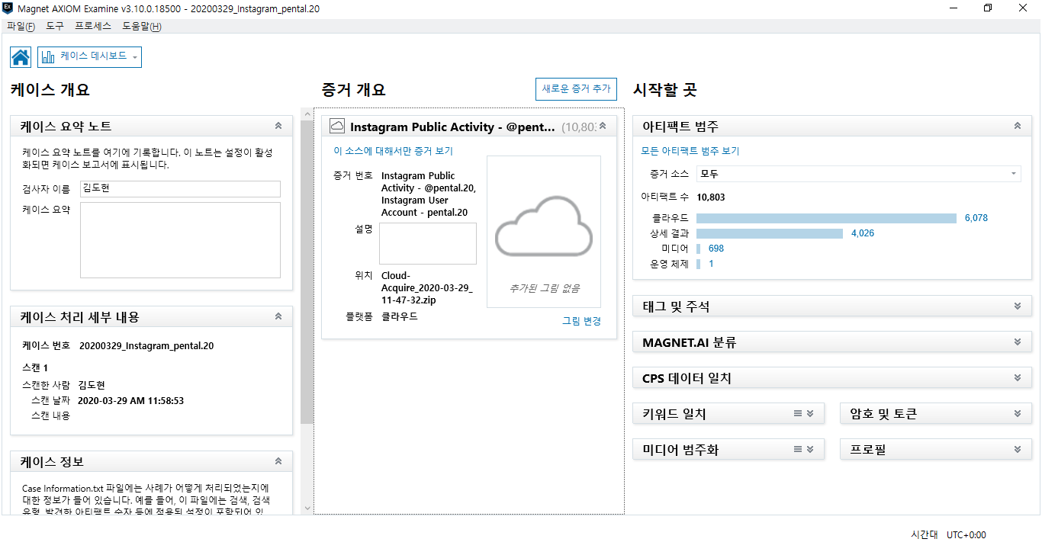This screenshot has height=555, width=1042.
Task: Click the scrollbar down arrow in case overview
Action: click(x=307, y=508)
